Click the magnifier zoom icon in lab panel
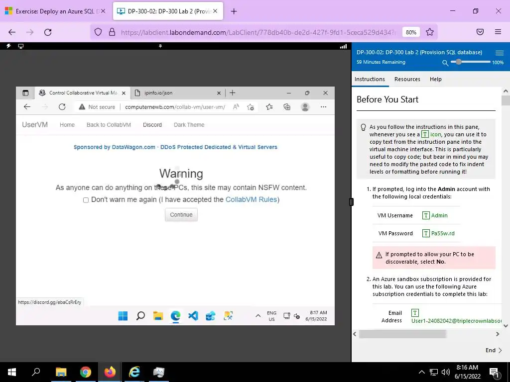 tap(445, 63)
